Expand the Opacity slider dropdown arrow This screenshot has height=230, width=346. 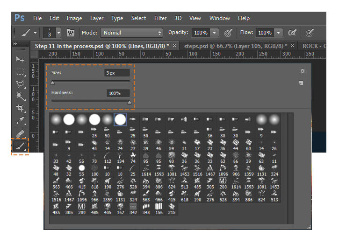click(x=215, y=33)
